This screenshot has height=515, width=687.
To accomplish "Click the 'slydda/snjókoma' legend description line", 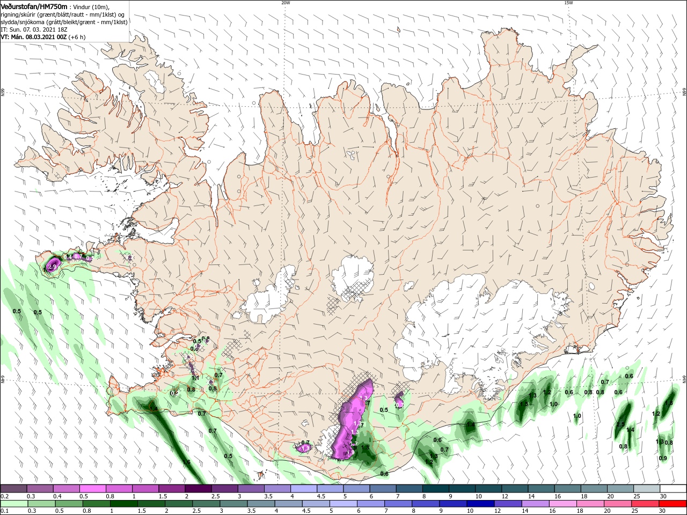I will [x=64, y=22].
